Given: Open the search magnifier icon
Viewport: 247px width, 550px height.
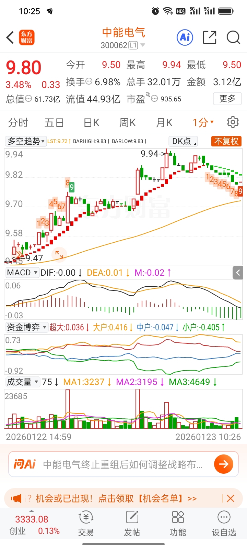Looking at the screenshot, I should [x=233, y=37].
